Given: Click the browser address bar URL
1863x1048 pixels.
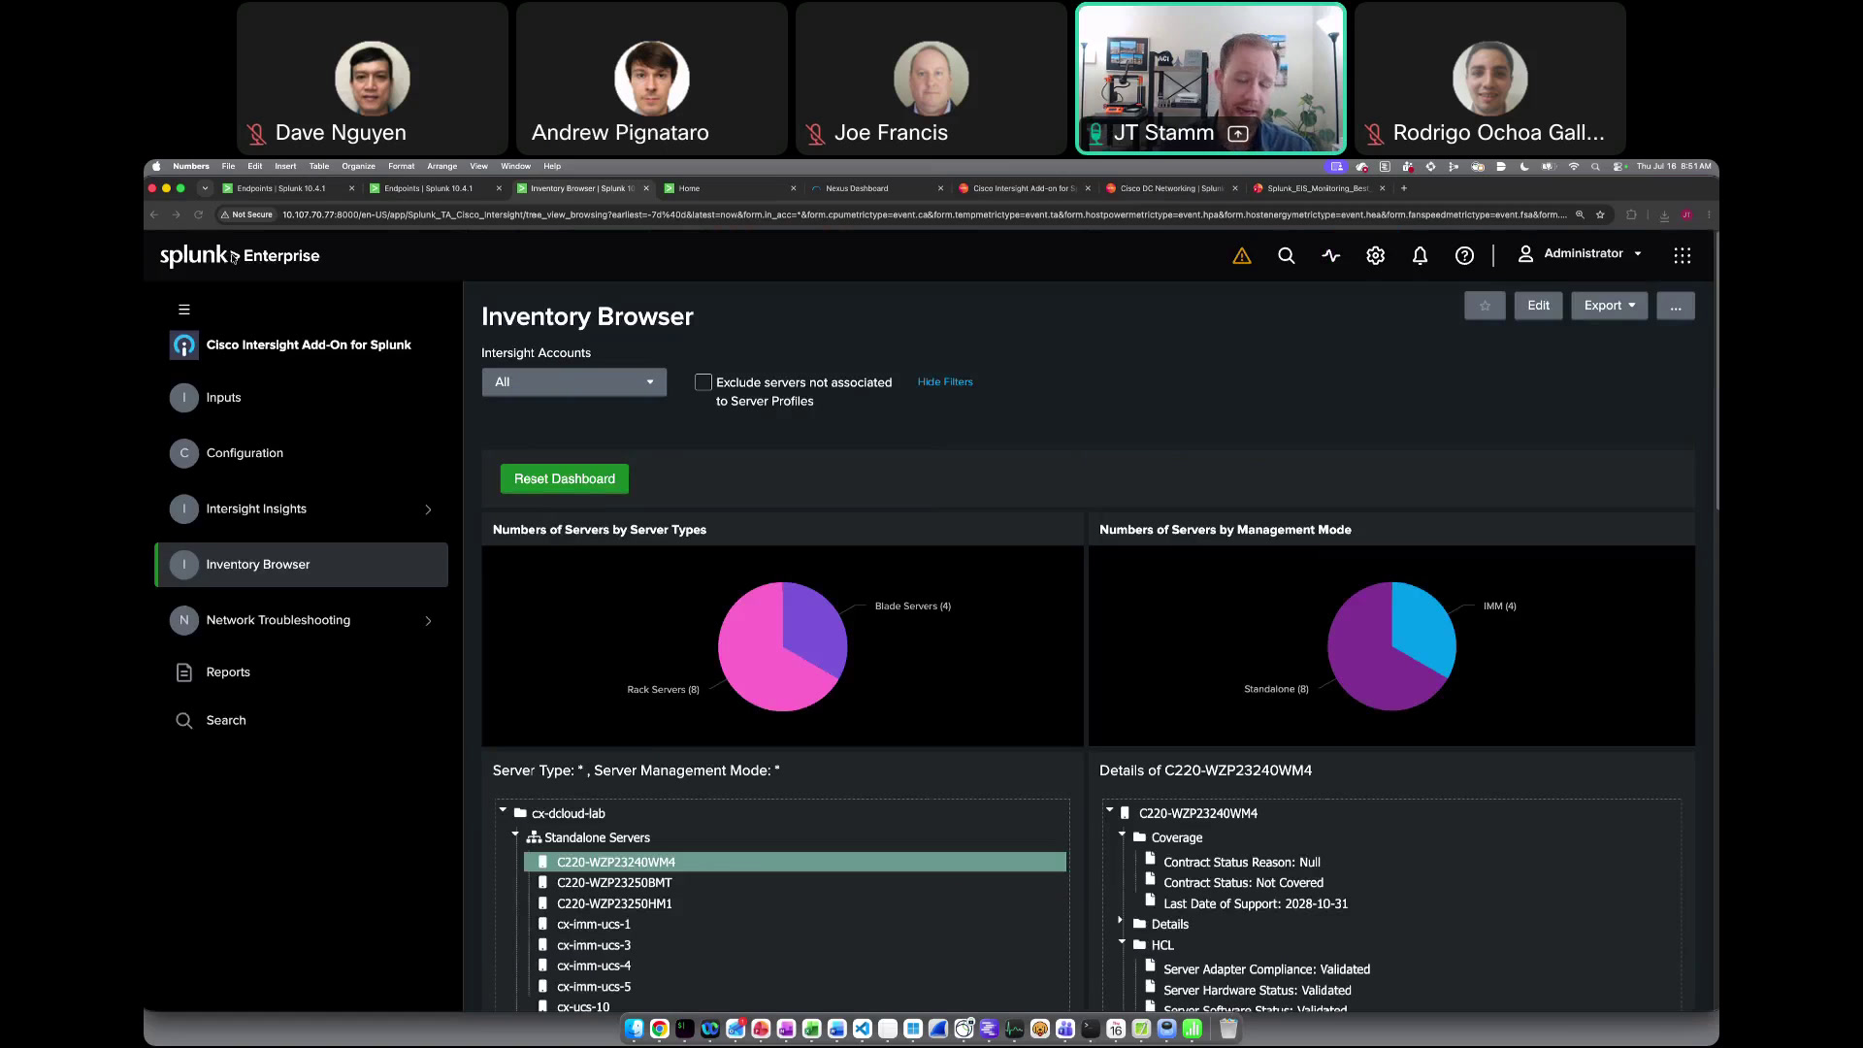Looking at the screenshot, I should 924,214.
